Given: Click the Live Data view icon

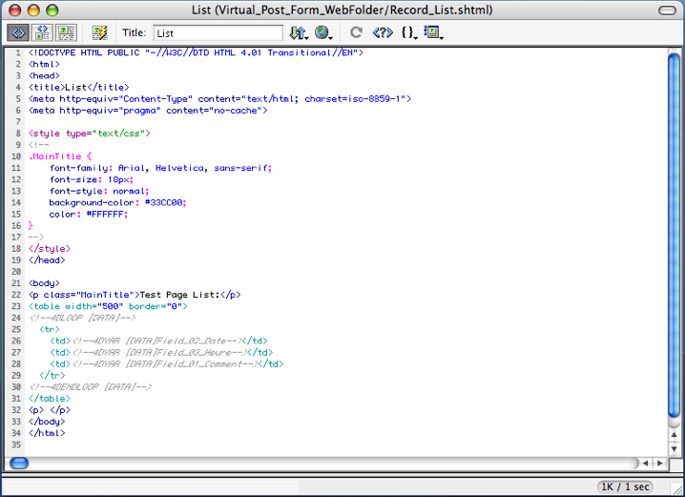Looking at the screenshot, I should (99, 32).
